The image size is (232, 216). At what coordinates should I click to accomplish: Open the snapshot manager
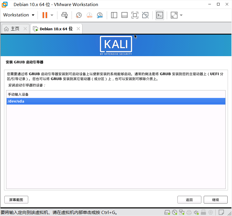click(x=100, y=15)
